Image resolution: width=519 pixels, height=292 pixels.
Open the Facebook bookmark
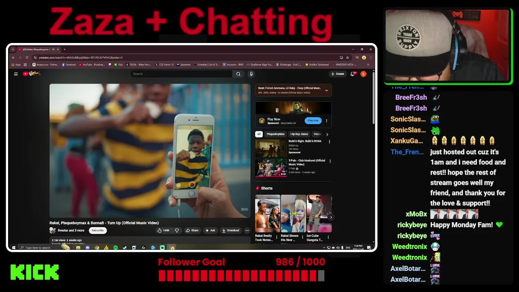click(x=69, y=64)
